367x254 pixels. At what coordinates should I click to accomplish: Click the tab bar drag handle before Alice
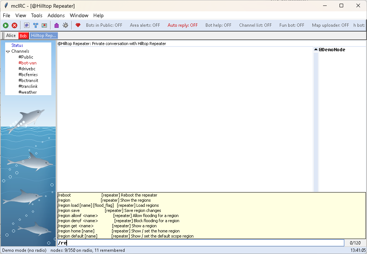pyautogui.click(x=3, y=36)
